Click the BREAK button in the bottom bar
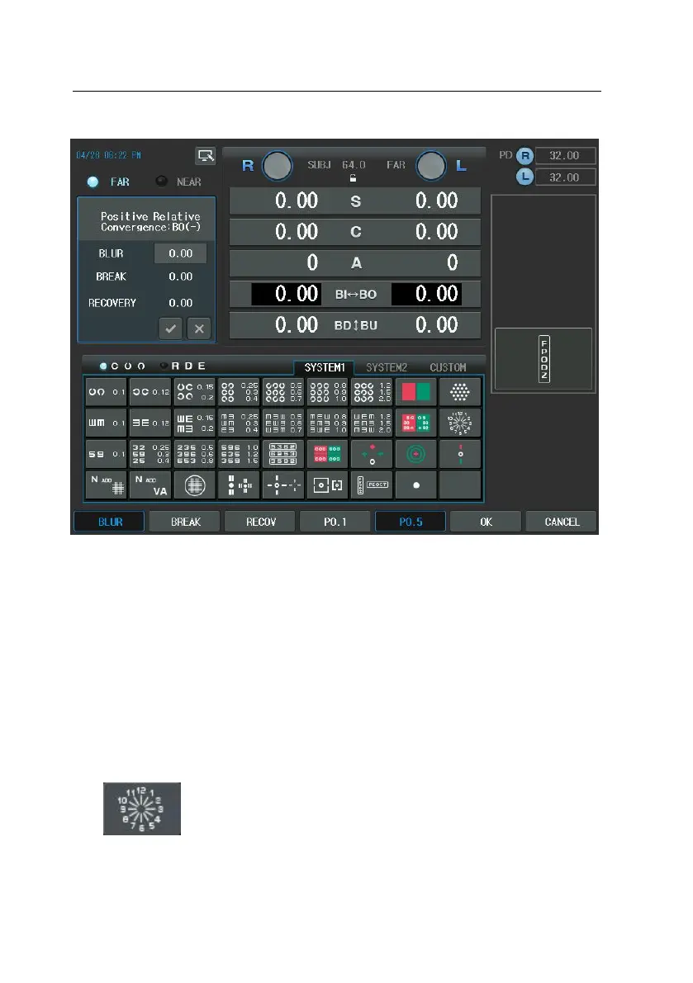693x983 pixels. click(185, 522)
